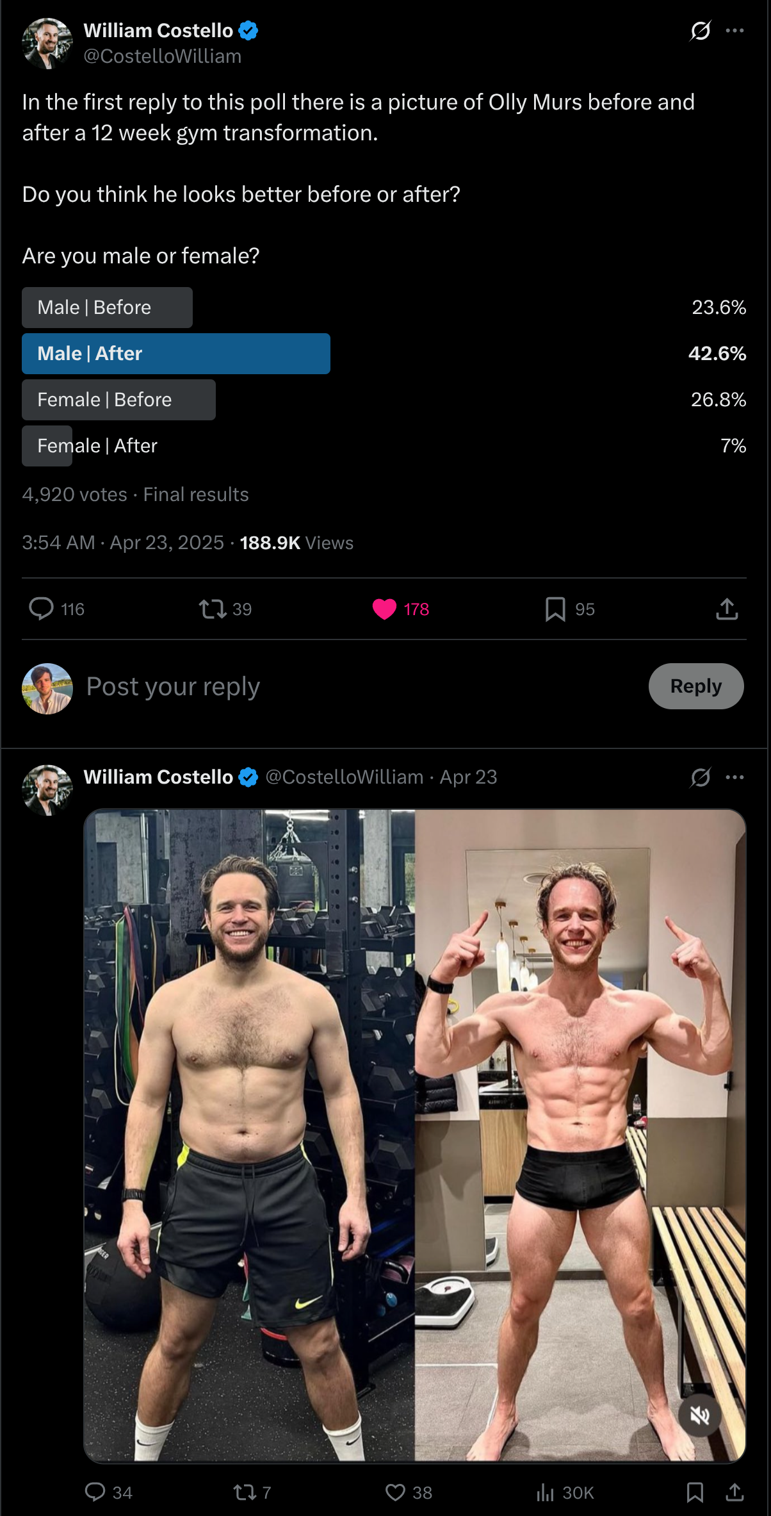The height and width of the screenshot is (1516, 771).
Task: Unmute the video in the reply
Action: click(700, 1415)
